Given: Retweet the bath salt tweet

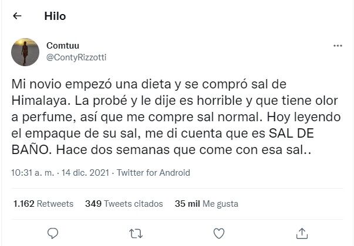Looking at the screenshot, I should click(x=135, y=233).
